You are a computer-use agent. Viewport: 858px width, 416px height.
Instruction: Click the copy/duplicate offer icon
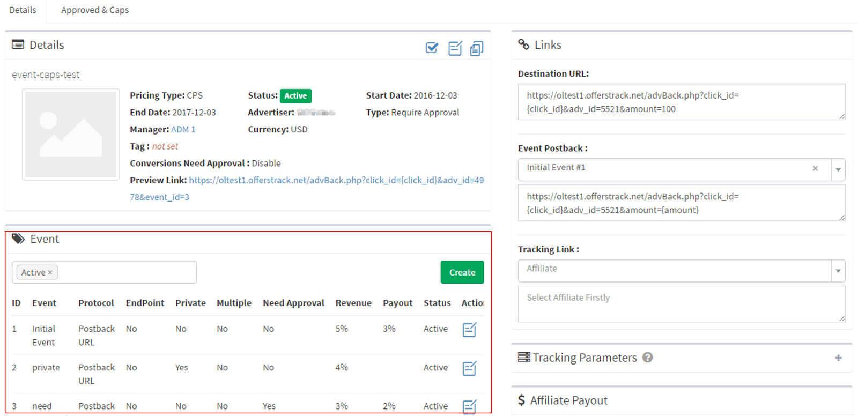coord(476,48)
